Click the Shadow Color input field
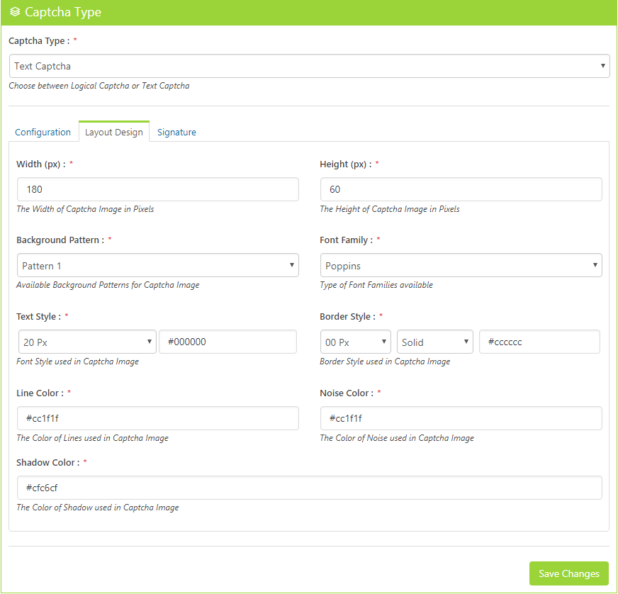This screenshot has height=594, width=618. click(x=309, y=488)
